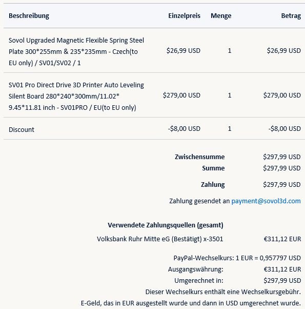
Task: Select the $279,00 USD amount in Betrag column
Action: tap(282, 95)
